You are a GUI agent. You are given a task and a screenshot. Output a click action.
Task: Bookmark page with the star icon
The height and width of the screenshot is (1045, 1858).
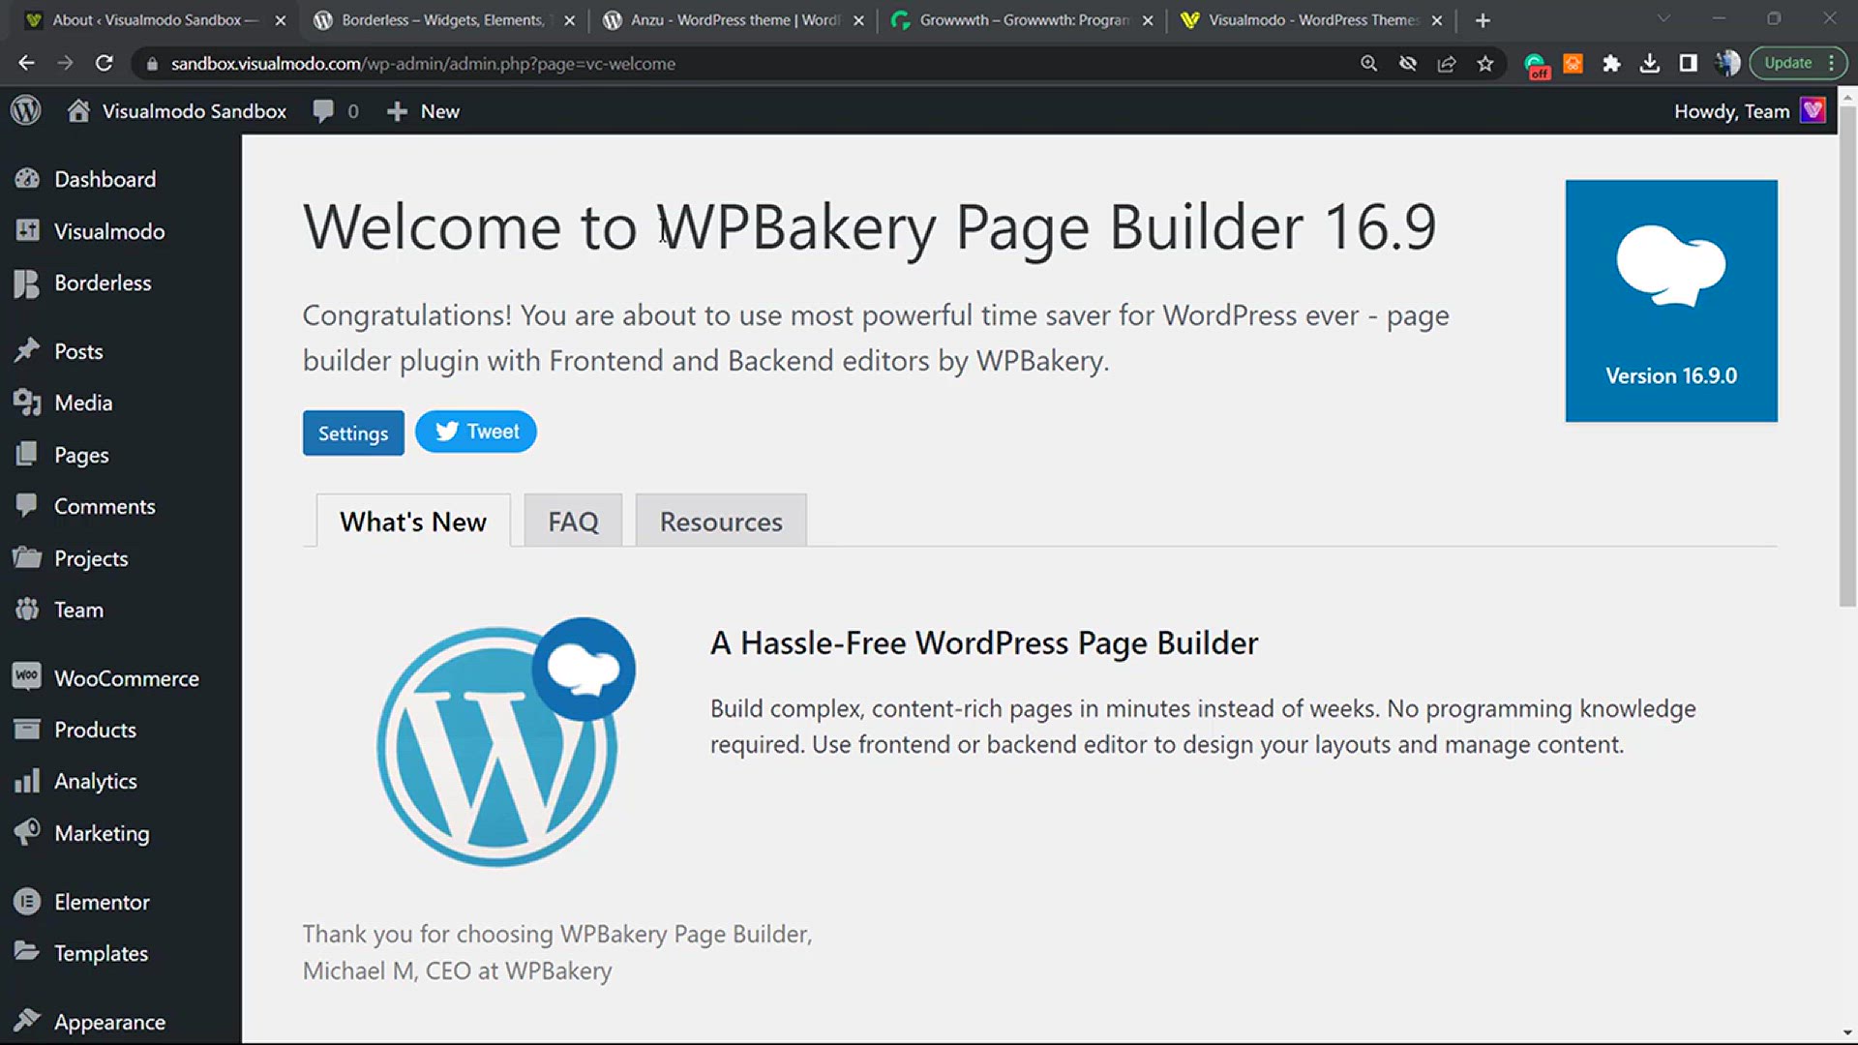tap(1485, 63)
